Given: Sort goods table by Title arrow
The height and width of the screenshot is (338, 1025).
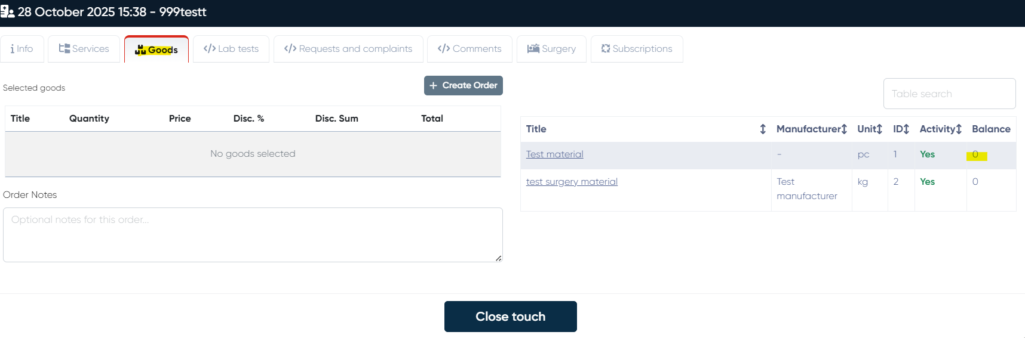Looking at the screenshot, I should coord(763,129).
